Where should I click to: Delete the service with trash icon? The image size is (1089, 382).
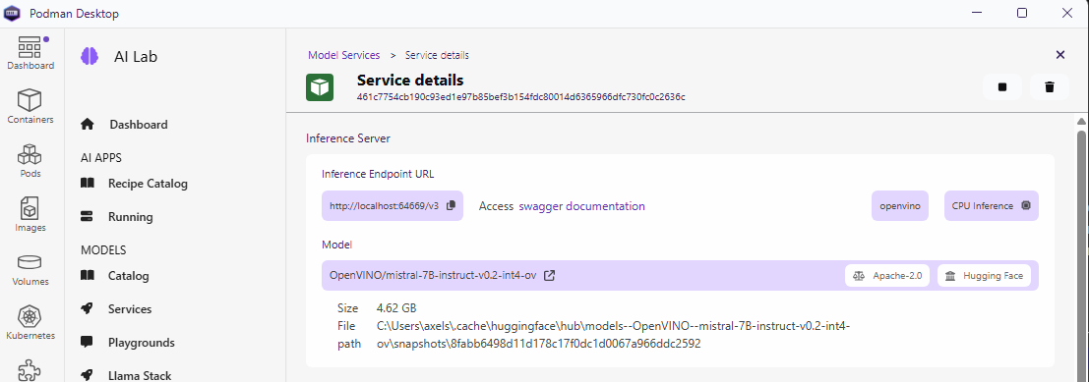(x=1050, y=87)
